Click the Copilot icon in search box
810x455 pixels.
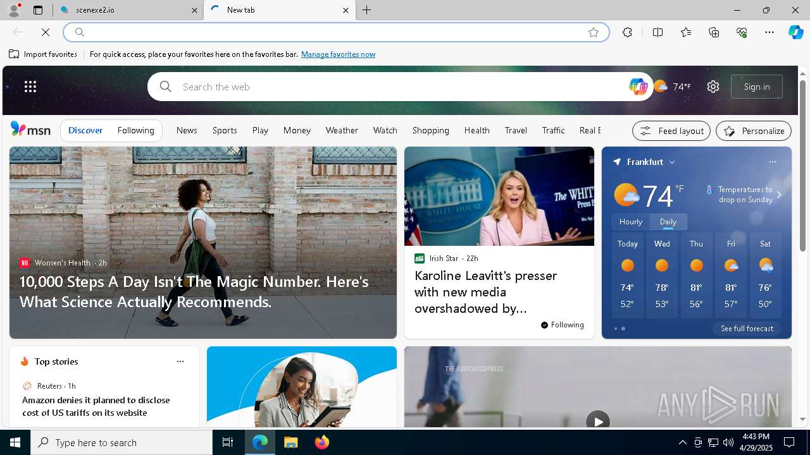click(639, 87)
